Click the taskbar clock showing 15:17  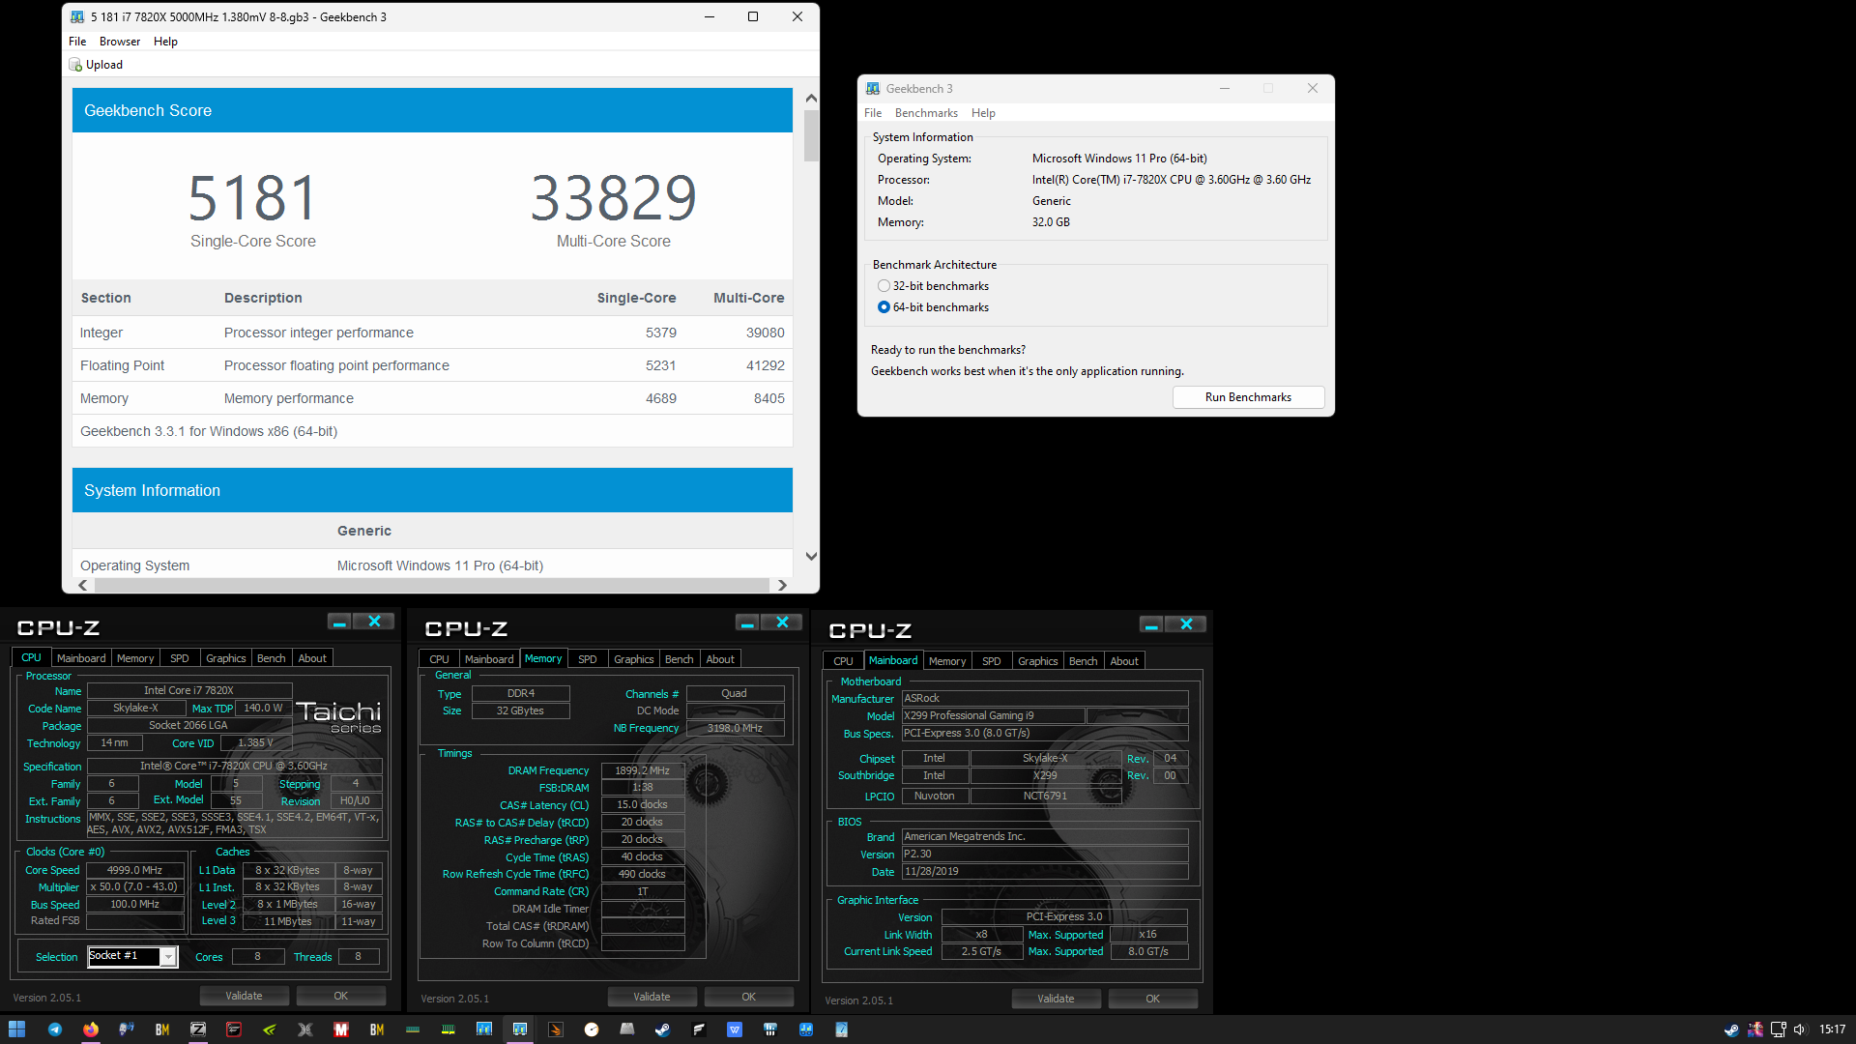pyautogui.click(x=1832, y=1029)
